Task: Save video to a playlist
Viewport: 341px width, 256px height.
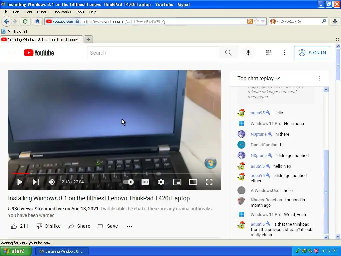Action: coord(108,226)
